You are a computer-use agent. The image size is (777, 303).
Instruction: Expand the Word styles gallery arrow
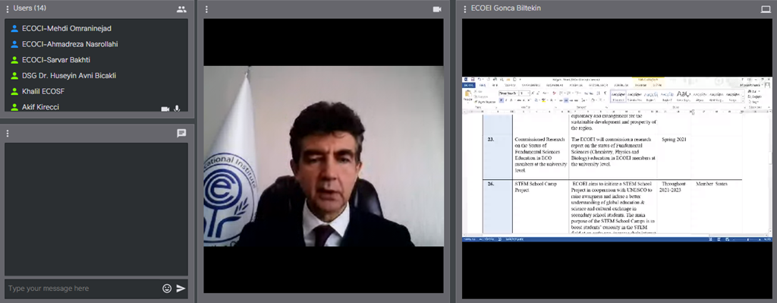point(743,101)
